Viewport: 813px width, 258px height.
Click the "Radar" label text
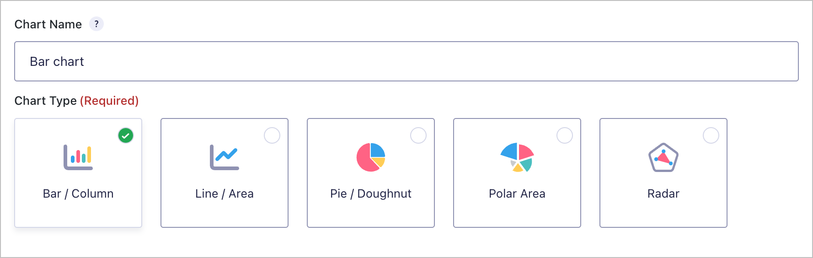[x=663, y=193]
